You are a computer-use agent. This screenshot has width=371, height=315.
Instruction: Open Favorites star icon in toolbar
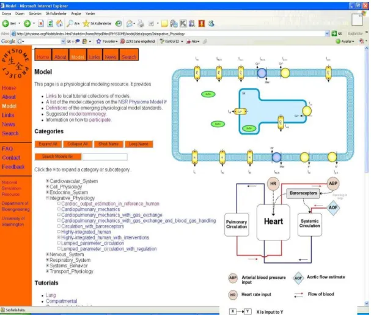86,23
